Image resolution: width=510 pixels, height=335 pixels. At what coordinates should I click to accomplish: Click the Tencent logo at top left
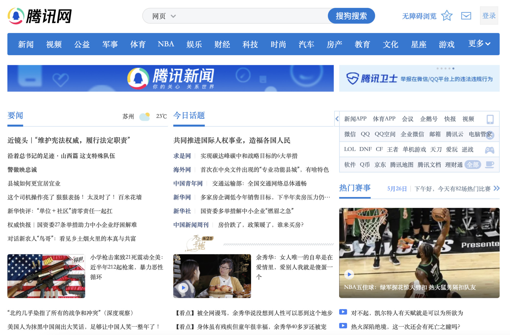click(x=40, y=16)
